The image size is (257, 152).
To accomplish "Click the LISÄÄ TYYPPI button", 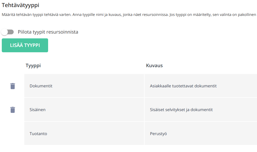I will [x=25, y=45].
